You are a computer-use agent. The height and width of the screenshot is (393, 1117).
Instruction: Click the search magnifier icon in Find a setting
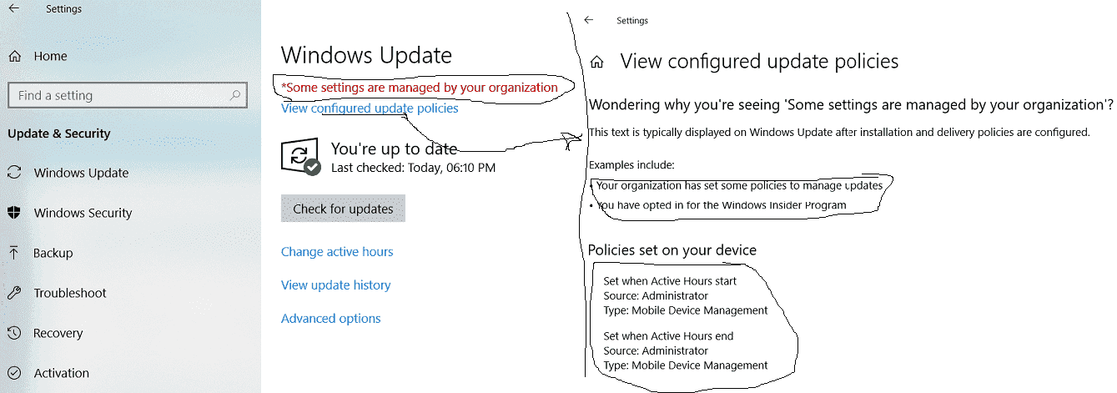click(x=236, y=96)
